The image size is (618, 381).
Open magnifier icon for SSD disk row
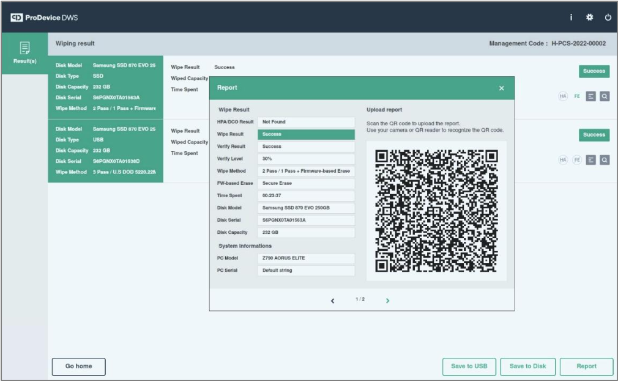coord(605,96)
